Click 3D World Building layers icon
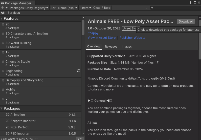The width and height of the screenshot is (201, 140). click(3, 43)
